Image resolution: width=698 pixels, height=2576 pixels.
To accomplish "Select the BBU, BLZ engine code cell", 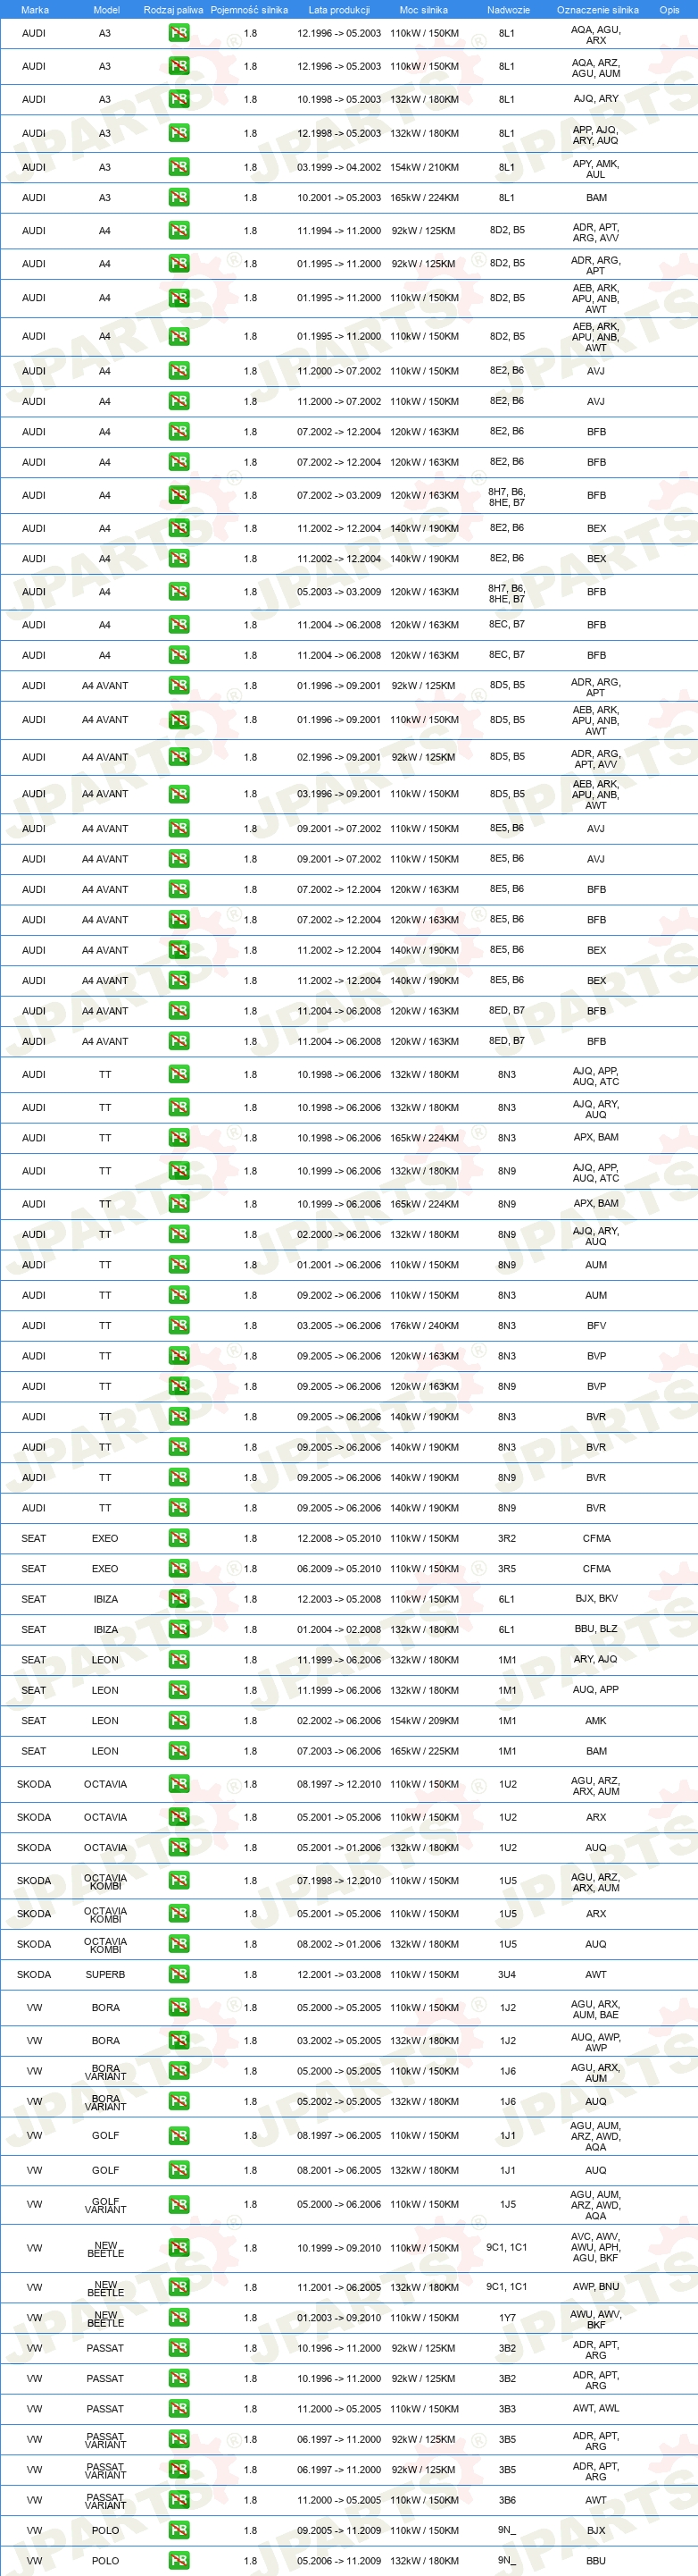I will [x=596, y=1628].
